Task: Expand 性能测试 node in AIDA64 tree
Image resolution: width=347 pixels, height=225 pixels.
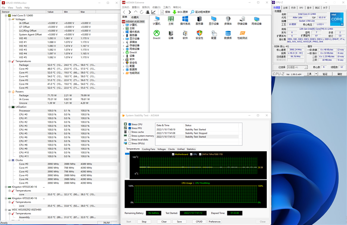Action: tap(124, 73)
